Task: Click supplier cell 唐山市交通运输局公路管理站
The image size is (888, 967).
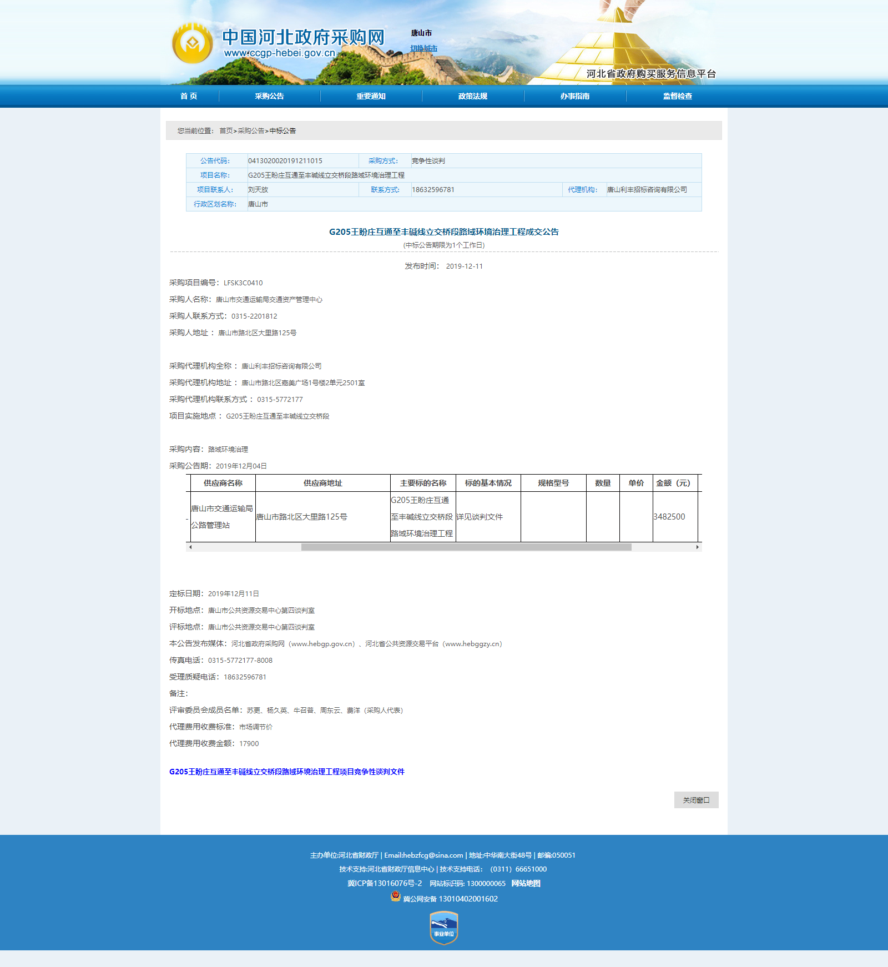Action: pos(222,517)
